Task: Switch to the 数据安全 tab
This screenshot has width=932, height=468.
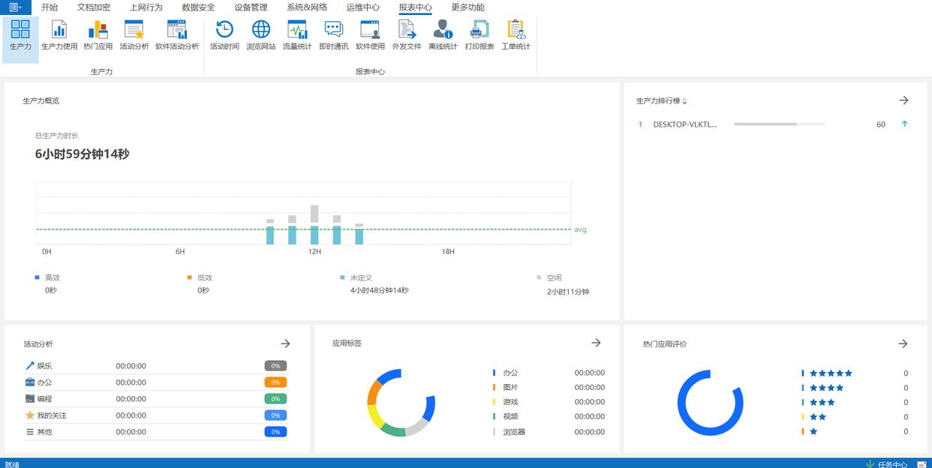Action: (198, 7)
